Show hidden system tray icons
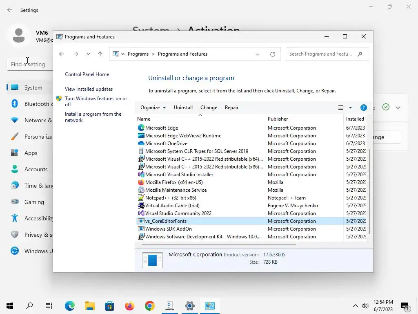The height and width of the screenshot is (314, 418). tap(356, 306)
